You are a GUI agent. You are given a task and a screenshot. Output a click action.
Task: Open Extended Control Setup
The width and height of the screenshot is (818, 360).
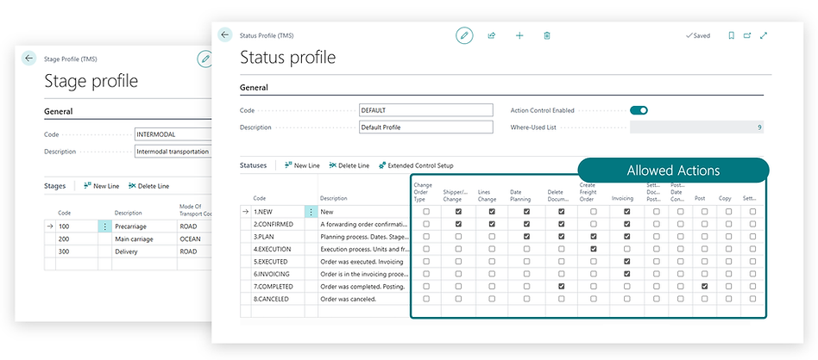416,165
